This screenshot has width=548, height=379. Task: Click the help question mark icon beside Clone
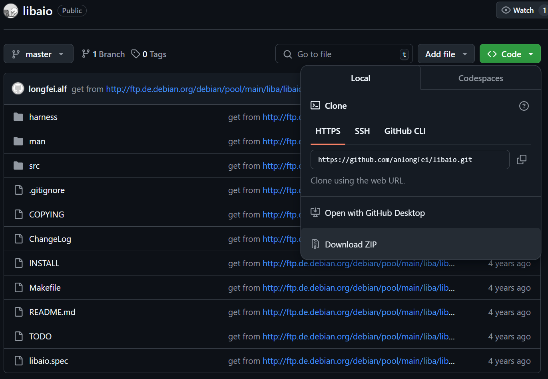(x=524, y=106)
